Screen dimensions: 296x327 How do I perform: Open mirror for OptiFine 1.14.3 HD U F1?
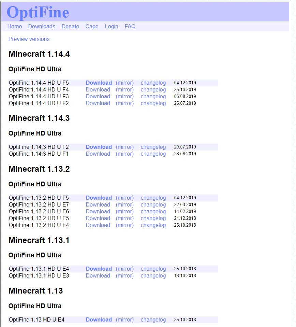[125, 154]
